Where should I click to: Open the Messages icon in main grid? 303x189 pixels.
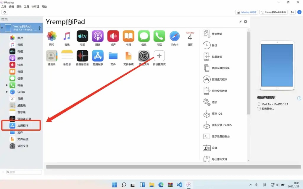[144, 36]
